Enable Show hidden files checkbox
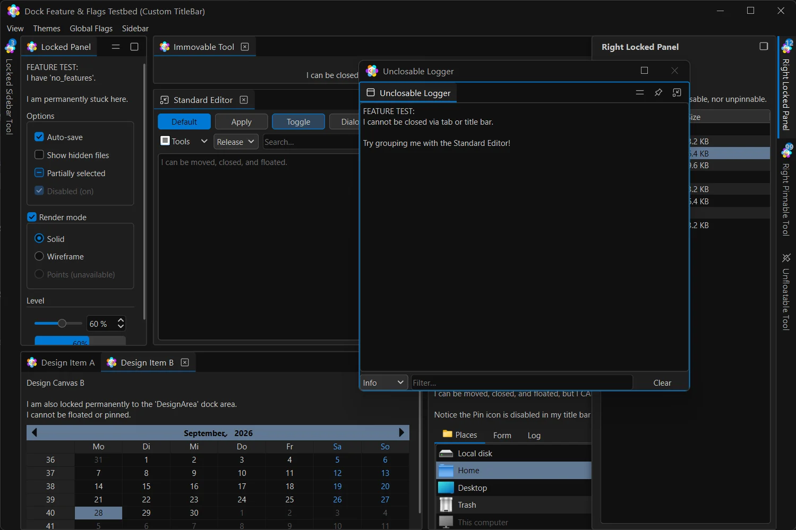 click(39, 155)
